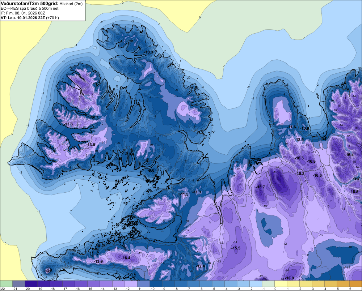Screen dimensions: 362x291
Task: Click the 'EC-HRES spá brúuð á 500m net' line
Action: tap(30, 9)
